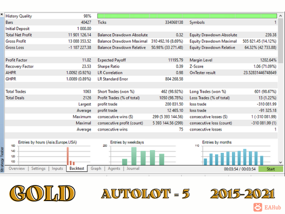Image resolution: width=285 pixels, height=214 pixels.
Task: Click the Profit Factor value 11.02
Action: point(86,60)
